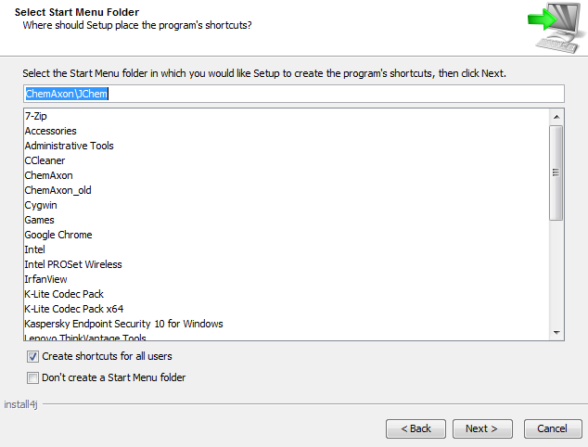Screen dimensions: 588x447
Task: Pick the CCleaner folder
Action: tap(45, 160)
